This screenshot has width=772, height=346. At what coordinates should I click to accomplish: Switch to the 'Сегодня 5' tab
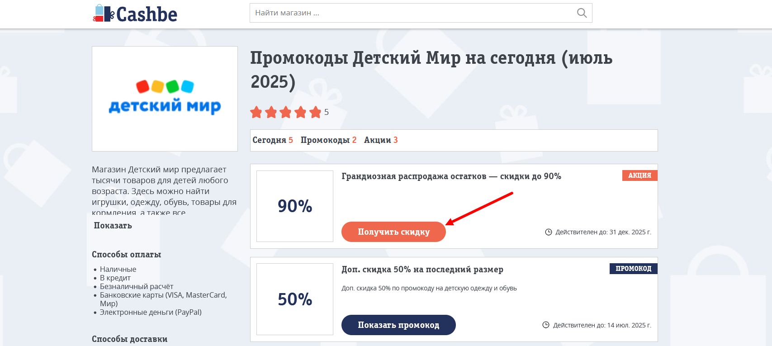point(273,140)
